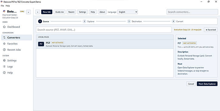Go to Dashboard in sidebar
Image resolution: width=220 pixels, height=111 pixels.
[x=17, y=27]
